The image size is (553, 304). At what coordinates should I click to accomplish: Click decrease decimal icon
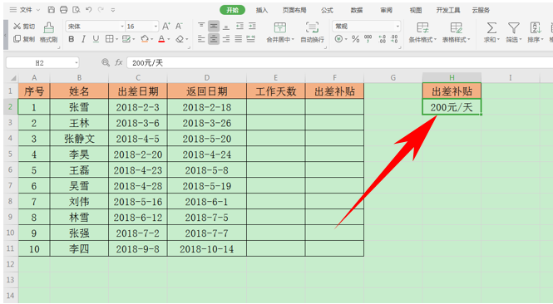(394, 39)
